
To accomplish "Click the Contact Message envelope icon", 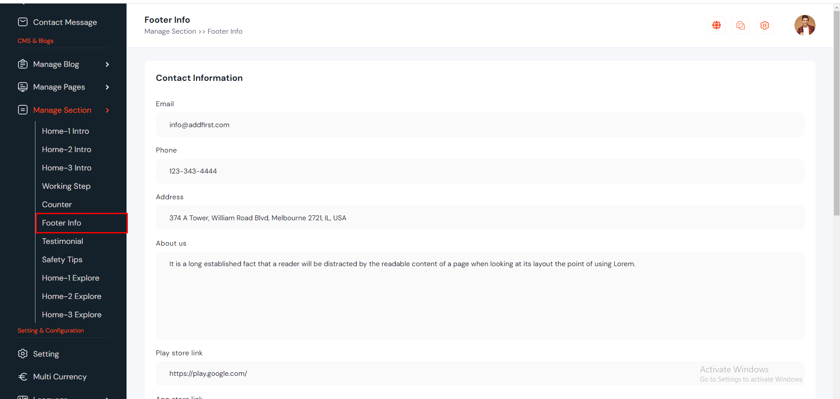I will pos(23,22).
